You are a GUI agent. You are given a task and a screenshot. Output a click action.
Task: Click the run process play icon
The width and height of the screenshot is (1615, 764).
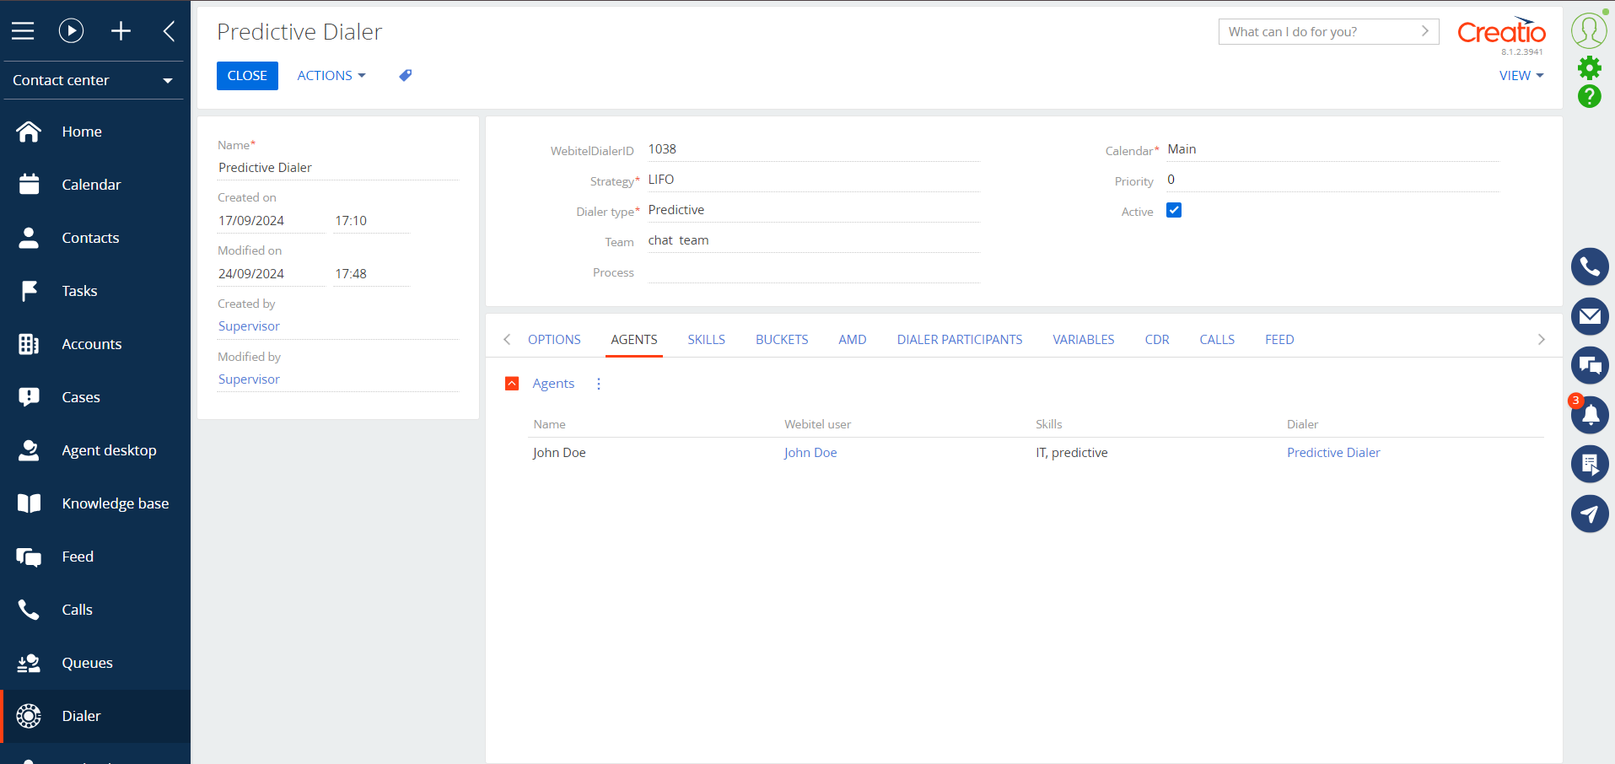click(x=72, y=31)
